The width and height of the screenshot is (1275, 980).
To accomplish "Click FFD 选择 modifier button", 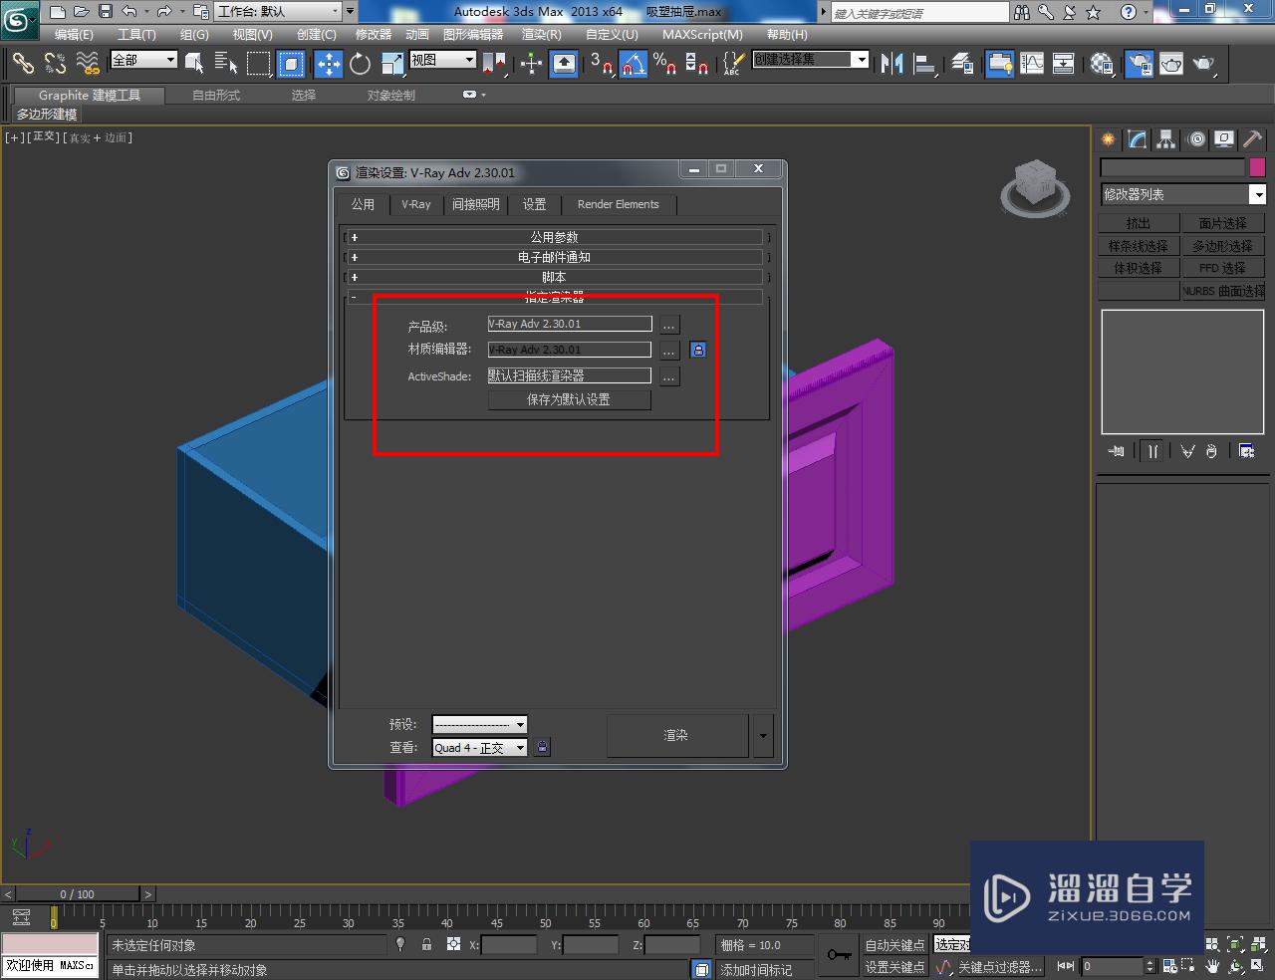I will [x=1223, y=268].
